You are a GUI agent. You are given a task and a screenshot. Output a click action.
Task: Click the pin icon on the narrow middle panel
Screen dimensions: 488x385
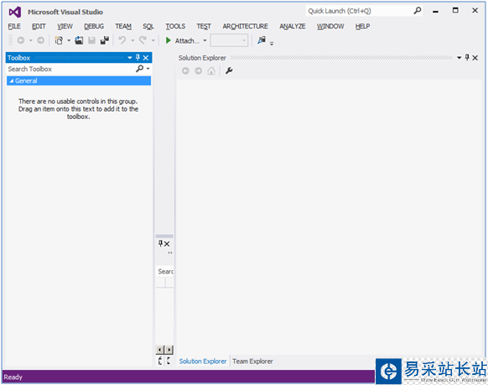(161, 243)
